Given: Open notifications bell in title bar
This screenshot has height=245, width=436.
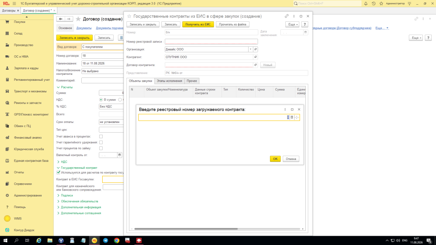Looking at the screenshot, I should (x=366, y=3).
